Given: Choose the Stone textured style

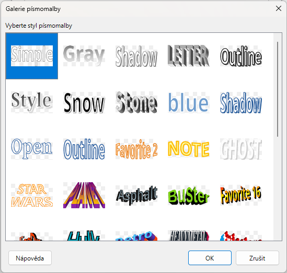Looking at the screenshot, I should coord(136,102).
